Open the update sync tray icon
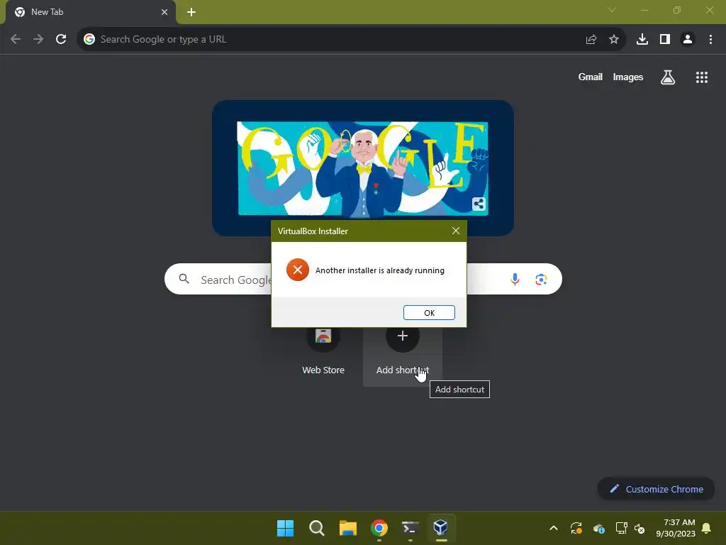The height and width of the screenshot is (545, 726). click(576, 528)
